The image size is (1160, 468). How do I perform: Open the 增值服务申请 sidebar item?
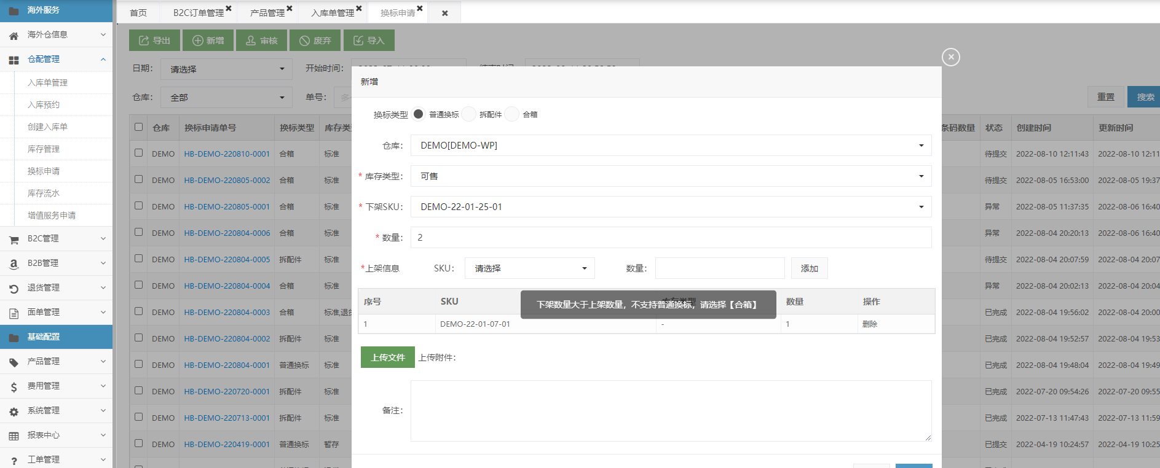[x=52, y=216]
